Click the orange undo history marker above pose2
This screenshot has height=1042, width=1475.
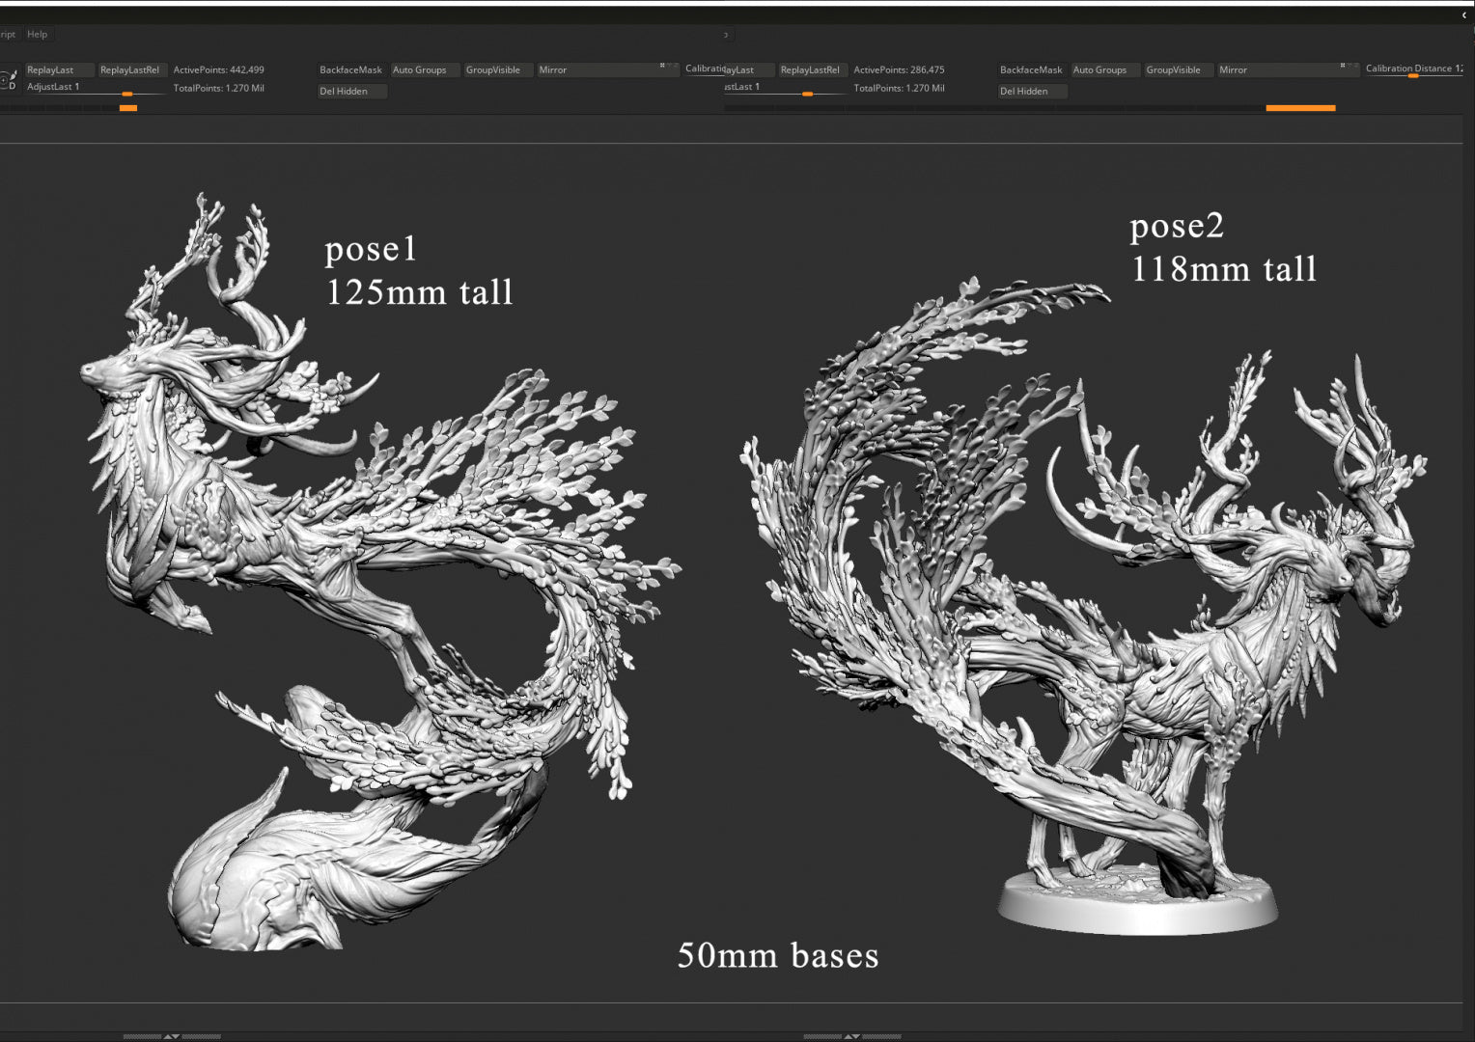pyautogui.click(x=1299, y=108)
